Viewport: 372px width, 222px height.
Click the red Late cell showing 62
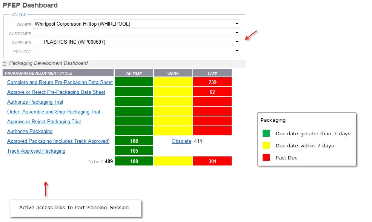[x=212, y=92]
